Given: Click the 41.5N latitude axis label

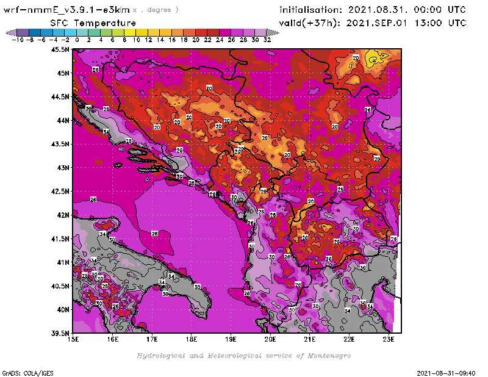Looking at the screenshot, I should pos(60,239).
